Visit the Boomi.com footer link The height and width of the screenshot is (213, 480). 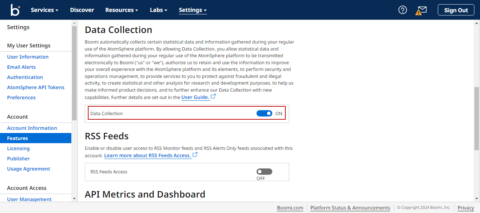point(290,208)
